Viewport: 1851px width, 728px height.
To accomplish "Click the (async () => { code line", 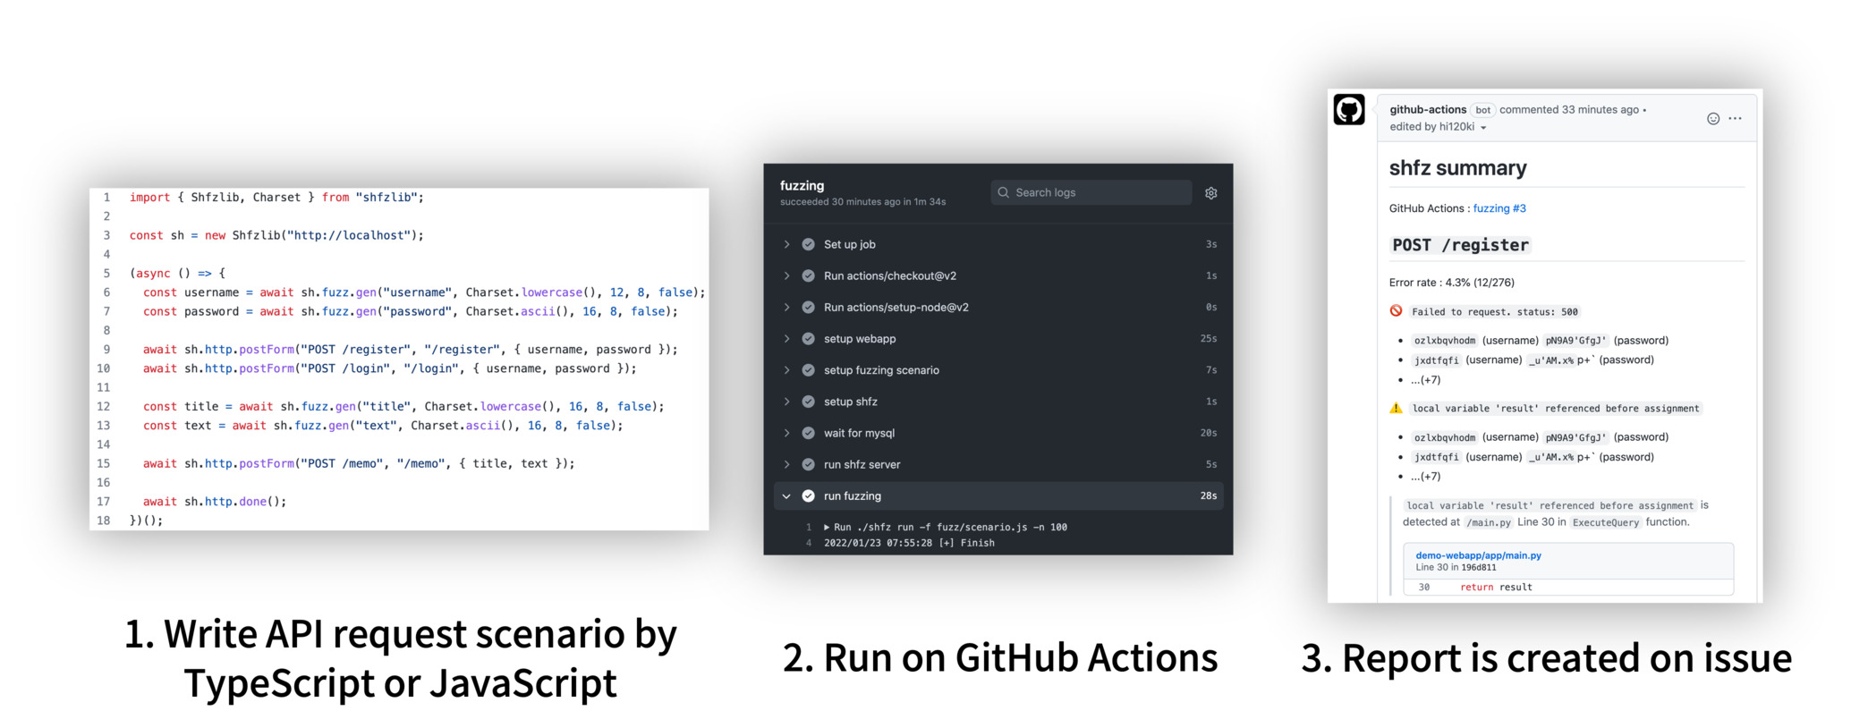I will pyautogui.click(x=177, y=274).
